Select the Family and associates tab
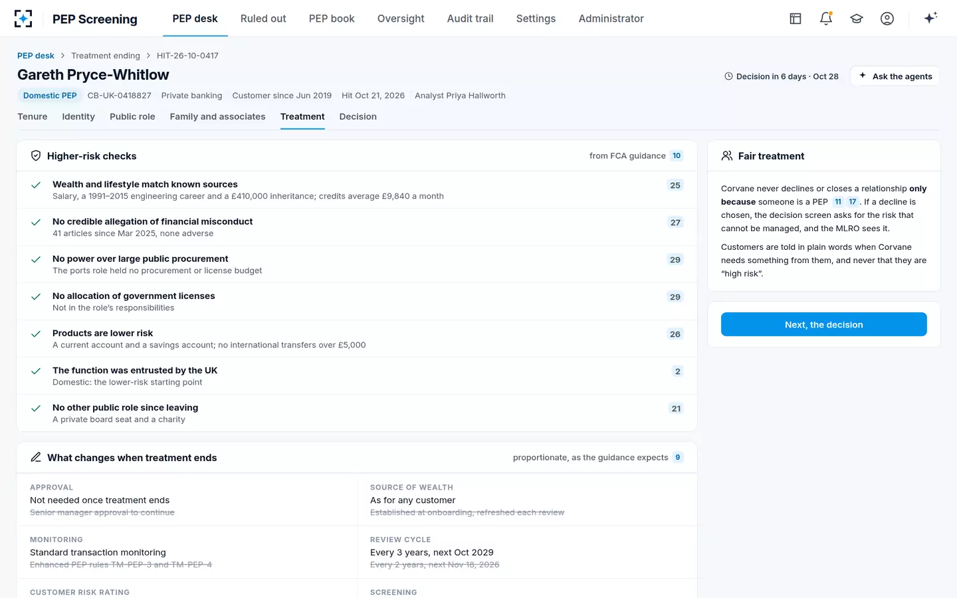The image size is (957, 598). pos(217,116)
